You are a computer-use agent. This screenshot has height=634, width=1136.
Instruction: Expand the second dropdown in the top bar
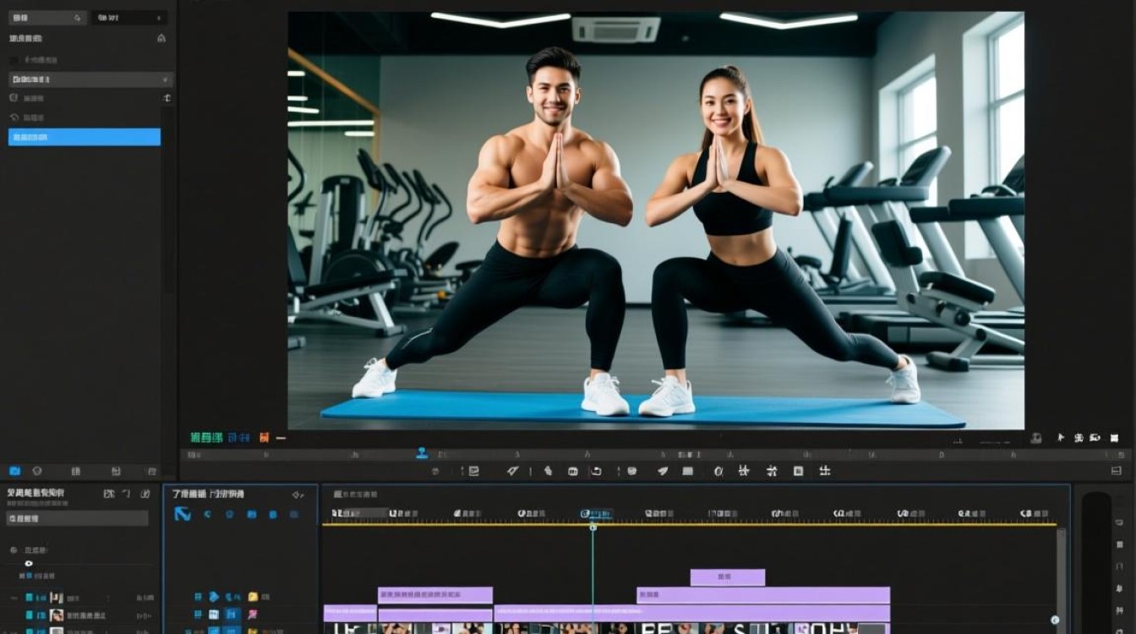click(x=129, y=18)
